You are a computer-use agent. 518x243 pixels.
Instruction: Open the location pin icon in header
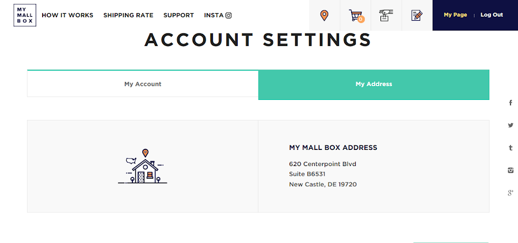[324, 16]
